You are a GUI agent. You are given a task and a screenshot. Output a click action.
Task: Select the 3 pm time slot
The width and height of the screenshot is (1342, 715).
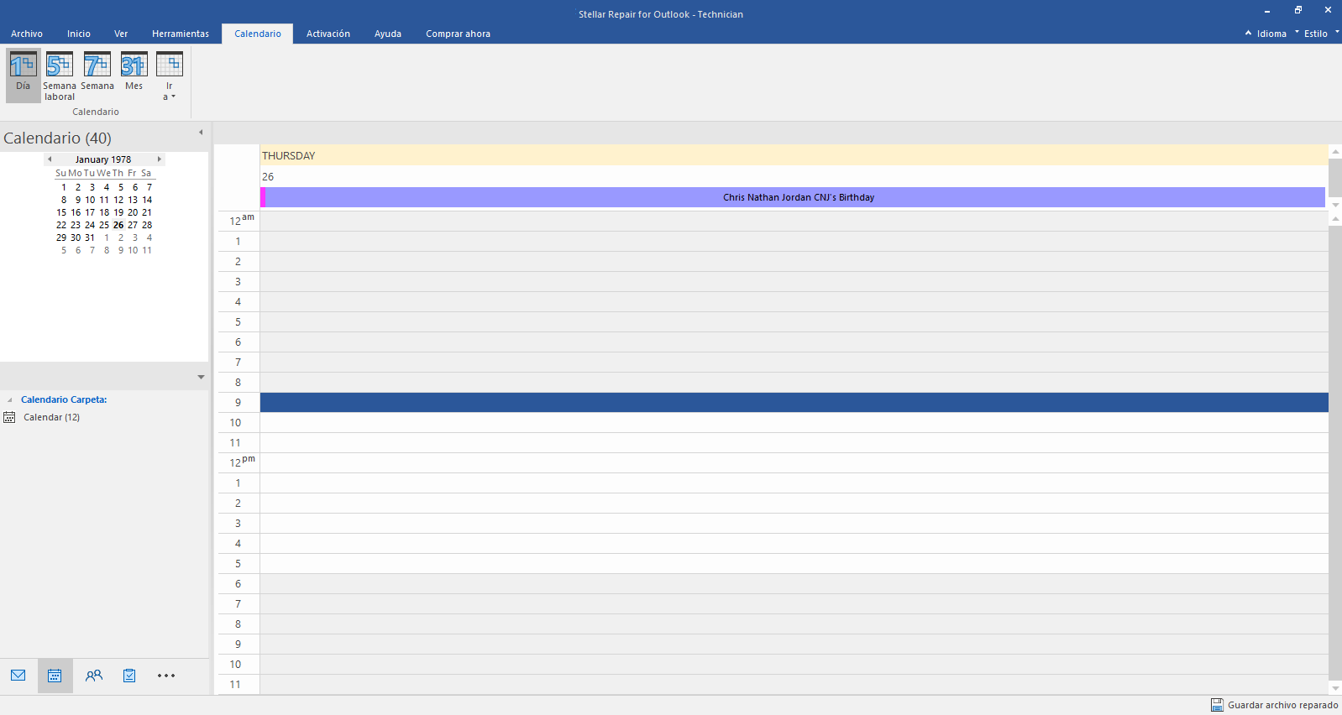point(794,524)
